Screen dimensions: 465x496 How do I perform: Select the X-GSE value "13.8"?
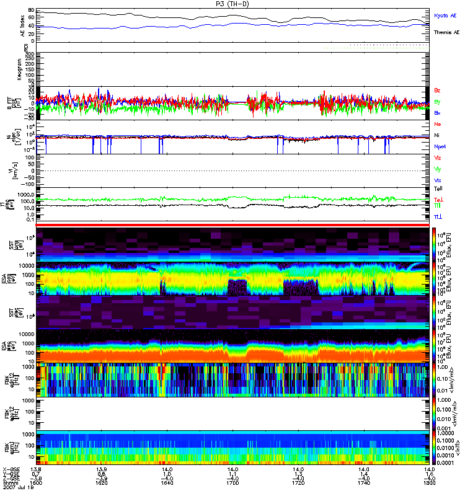(x=36, y=469)
